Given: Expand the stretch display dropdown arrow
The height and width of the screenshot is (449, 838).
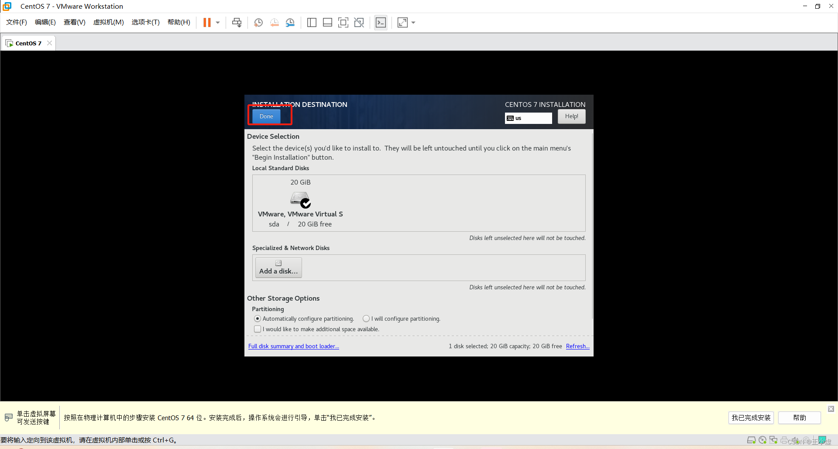Looking at the screenshot, I should click(413, 23).
